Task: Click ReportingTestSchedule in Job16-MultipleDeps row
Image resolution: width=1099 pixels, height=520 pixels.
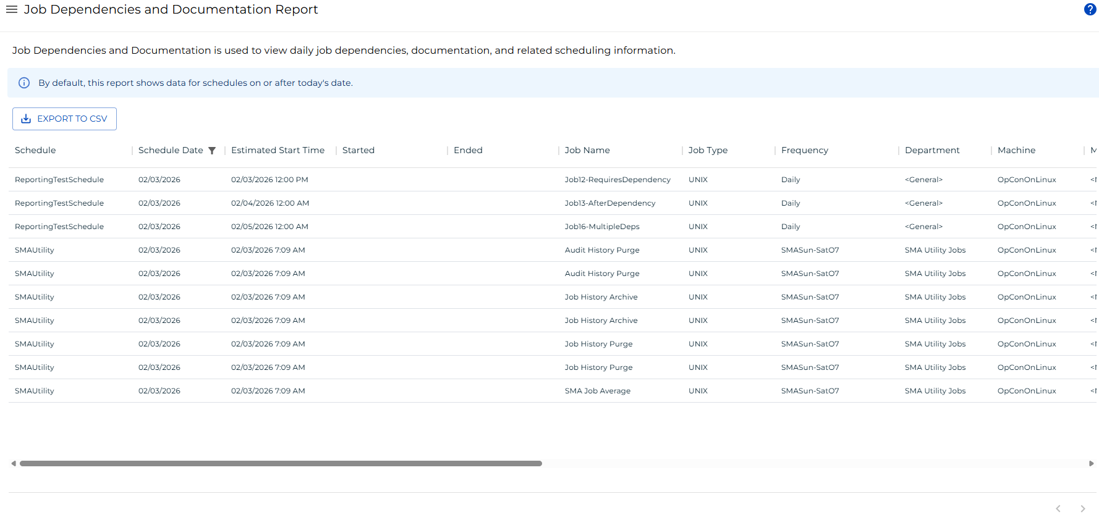Action: pyautogui.click(x=59, y=227)
